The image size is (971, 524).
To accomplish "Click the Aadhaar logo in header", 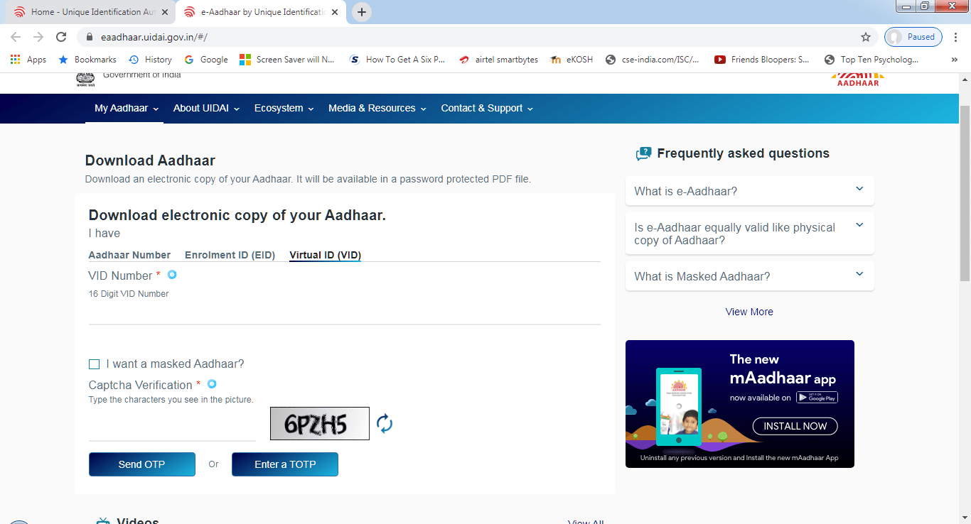I will pyautogui.click(x=858, y=79).
